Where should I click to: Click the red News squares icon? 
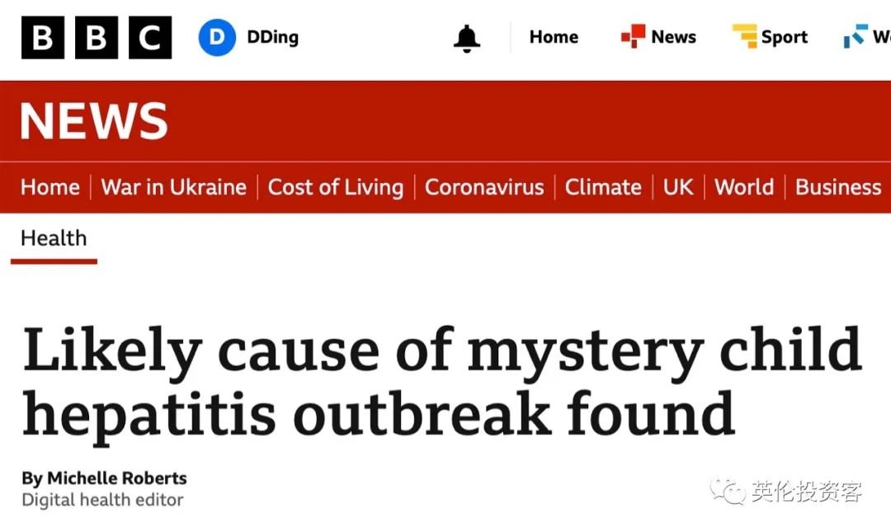pyautogui.click(x=633, y=37)
